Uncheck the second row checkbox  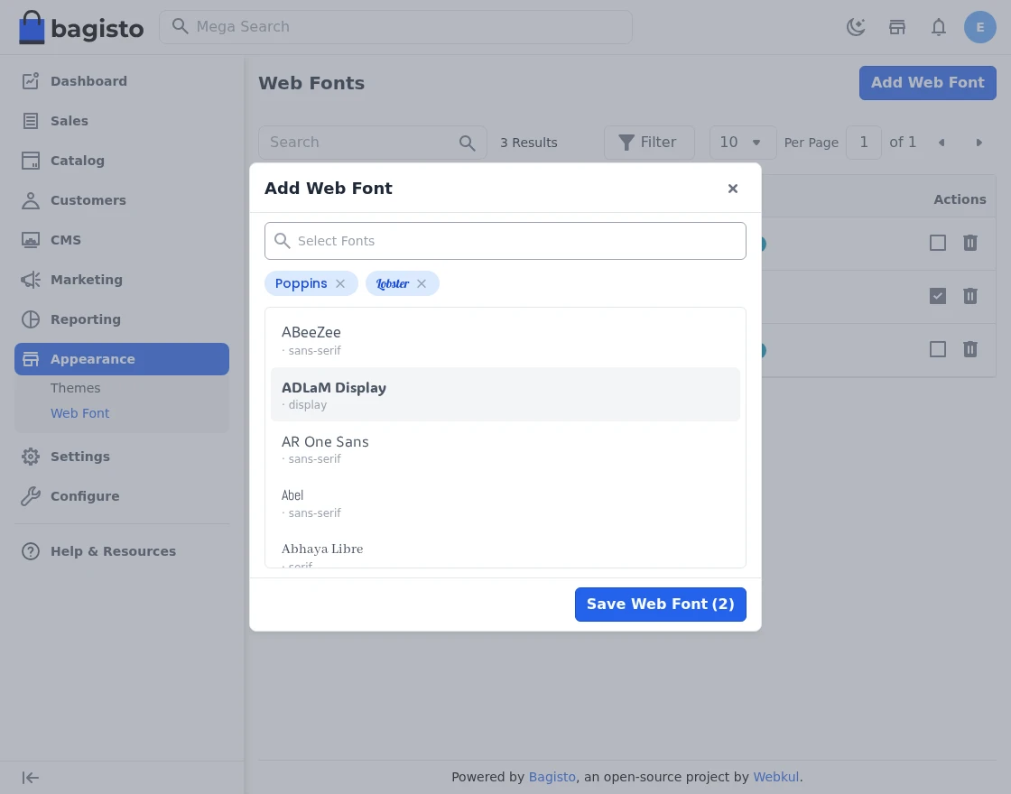[938, 296]
